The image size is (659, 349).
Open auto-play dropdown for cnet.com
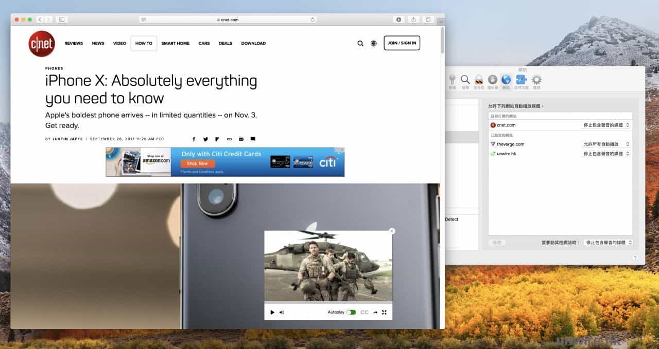[x=606, y=125]
